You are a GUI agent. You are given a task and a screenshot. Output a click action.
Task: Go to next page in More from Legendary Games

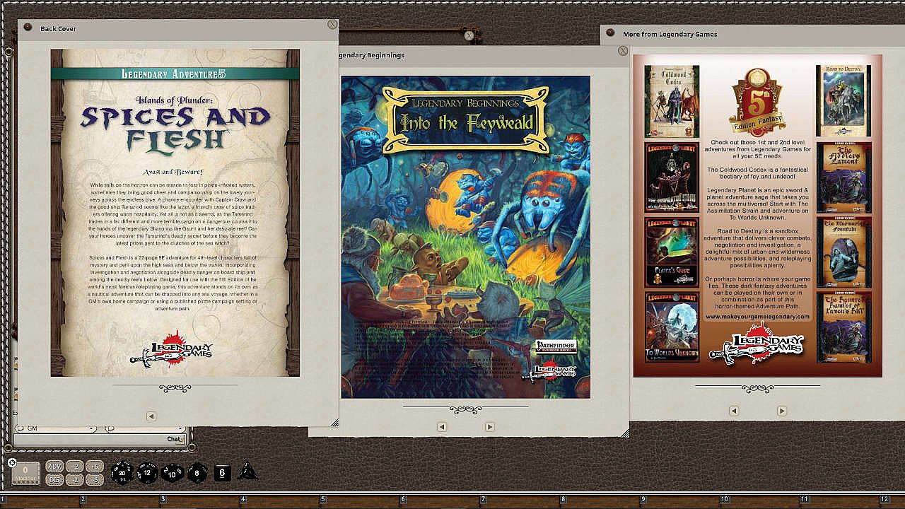click(782, 411)
